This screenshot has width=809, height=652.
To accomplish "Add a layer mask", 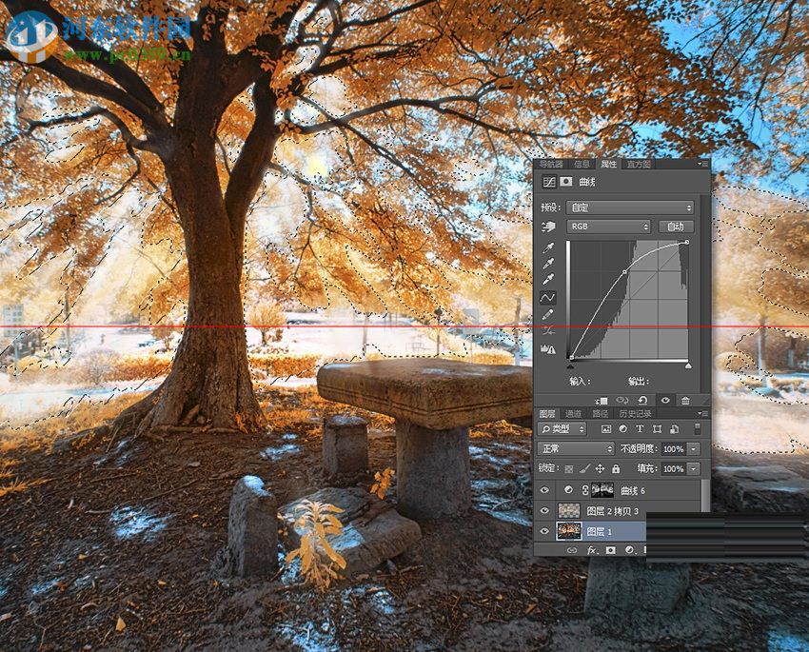I will (x=610, y=550).
